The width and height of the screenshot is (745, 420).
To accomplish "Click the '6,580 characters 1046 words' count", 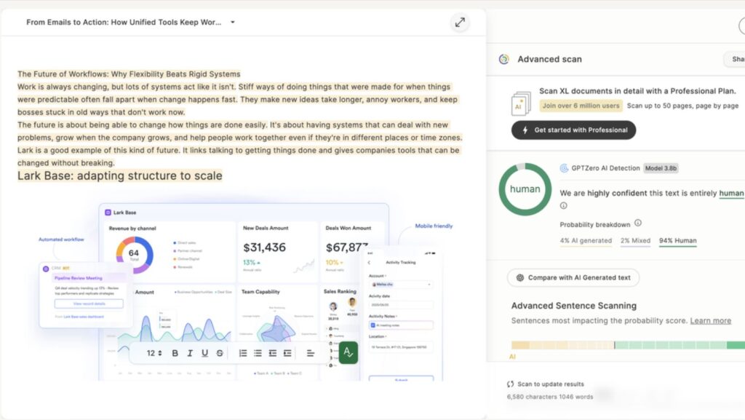I will coord(550,397).
